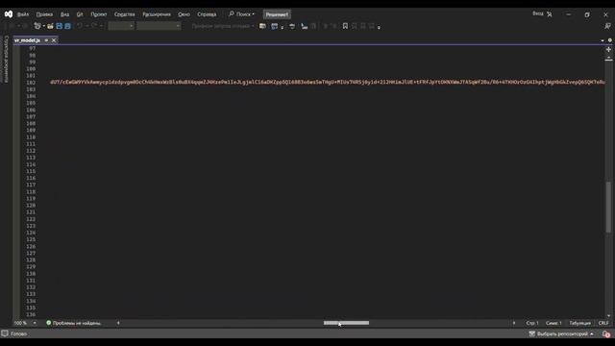
Task: Click the Вход sign-in link
Action: (538, 13)
